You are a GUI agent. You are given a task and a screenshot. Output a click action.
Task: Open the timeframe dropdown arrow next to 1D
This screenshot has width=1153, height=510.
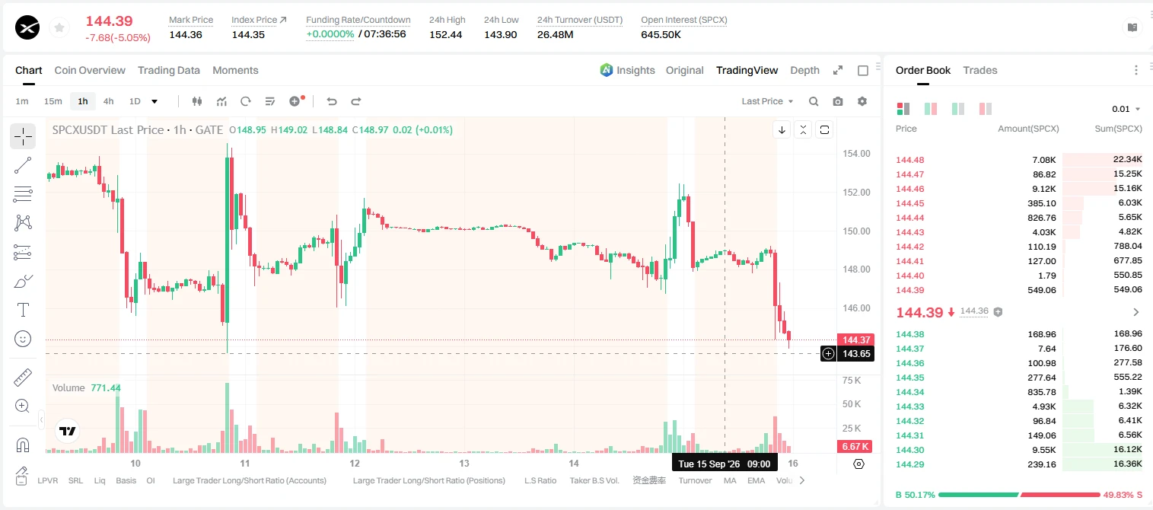click(x=154, y=101)
